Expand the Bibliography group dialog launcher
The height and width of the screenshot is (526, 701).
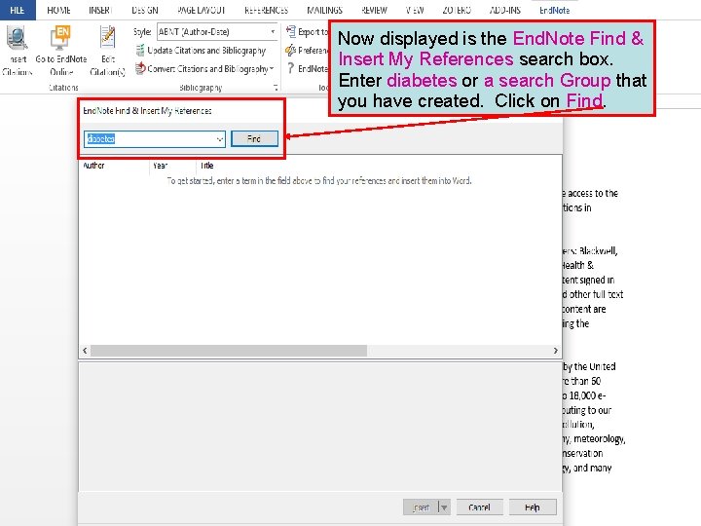point(276,88)
